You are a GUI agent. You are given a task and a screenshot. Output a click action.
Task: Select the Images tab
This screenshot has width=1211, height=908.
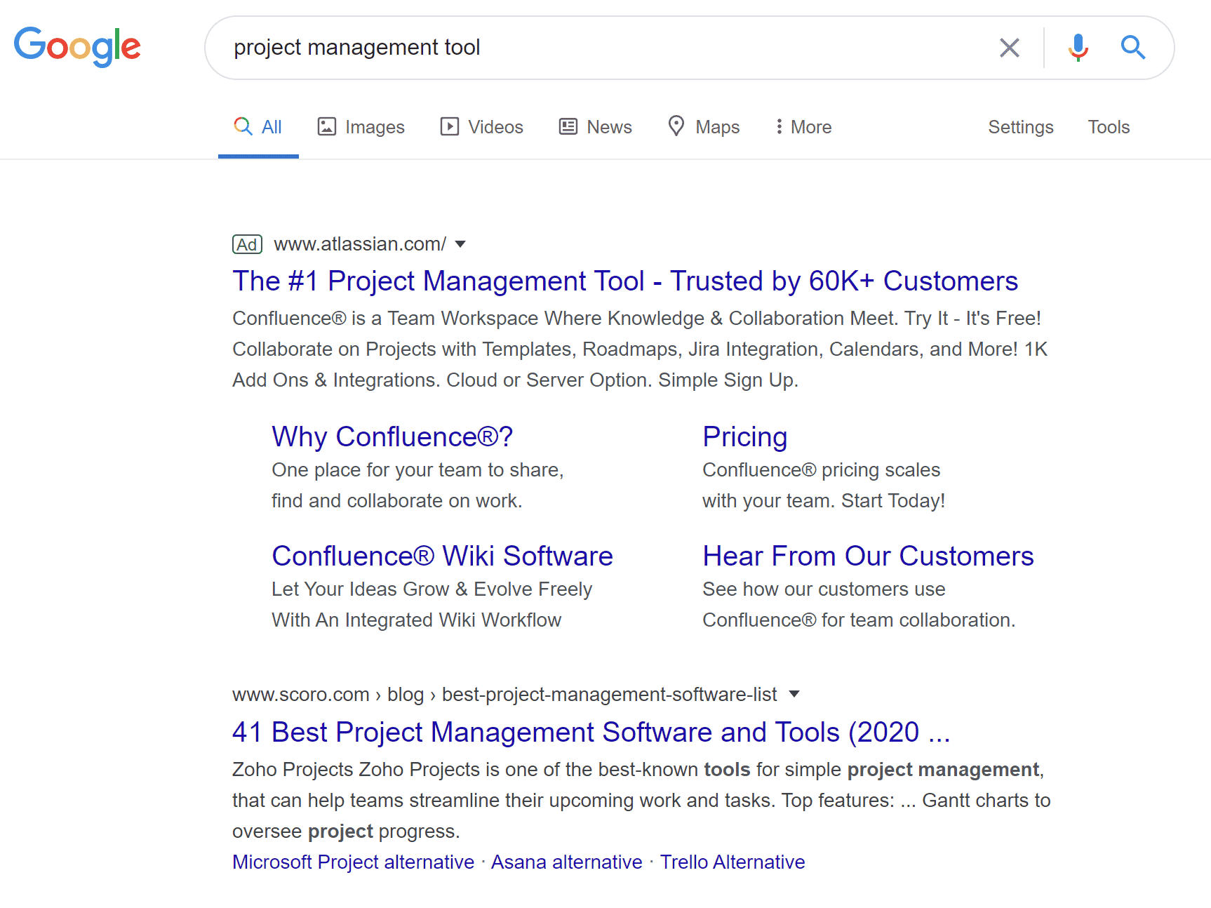click(x=361, y=127)
